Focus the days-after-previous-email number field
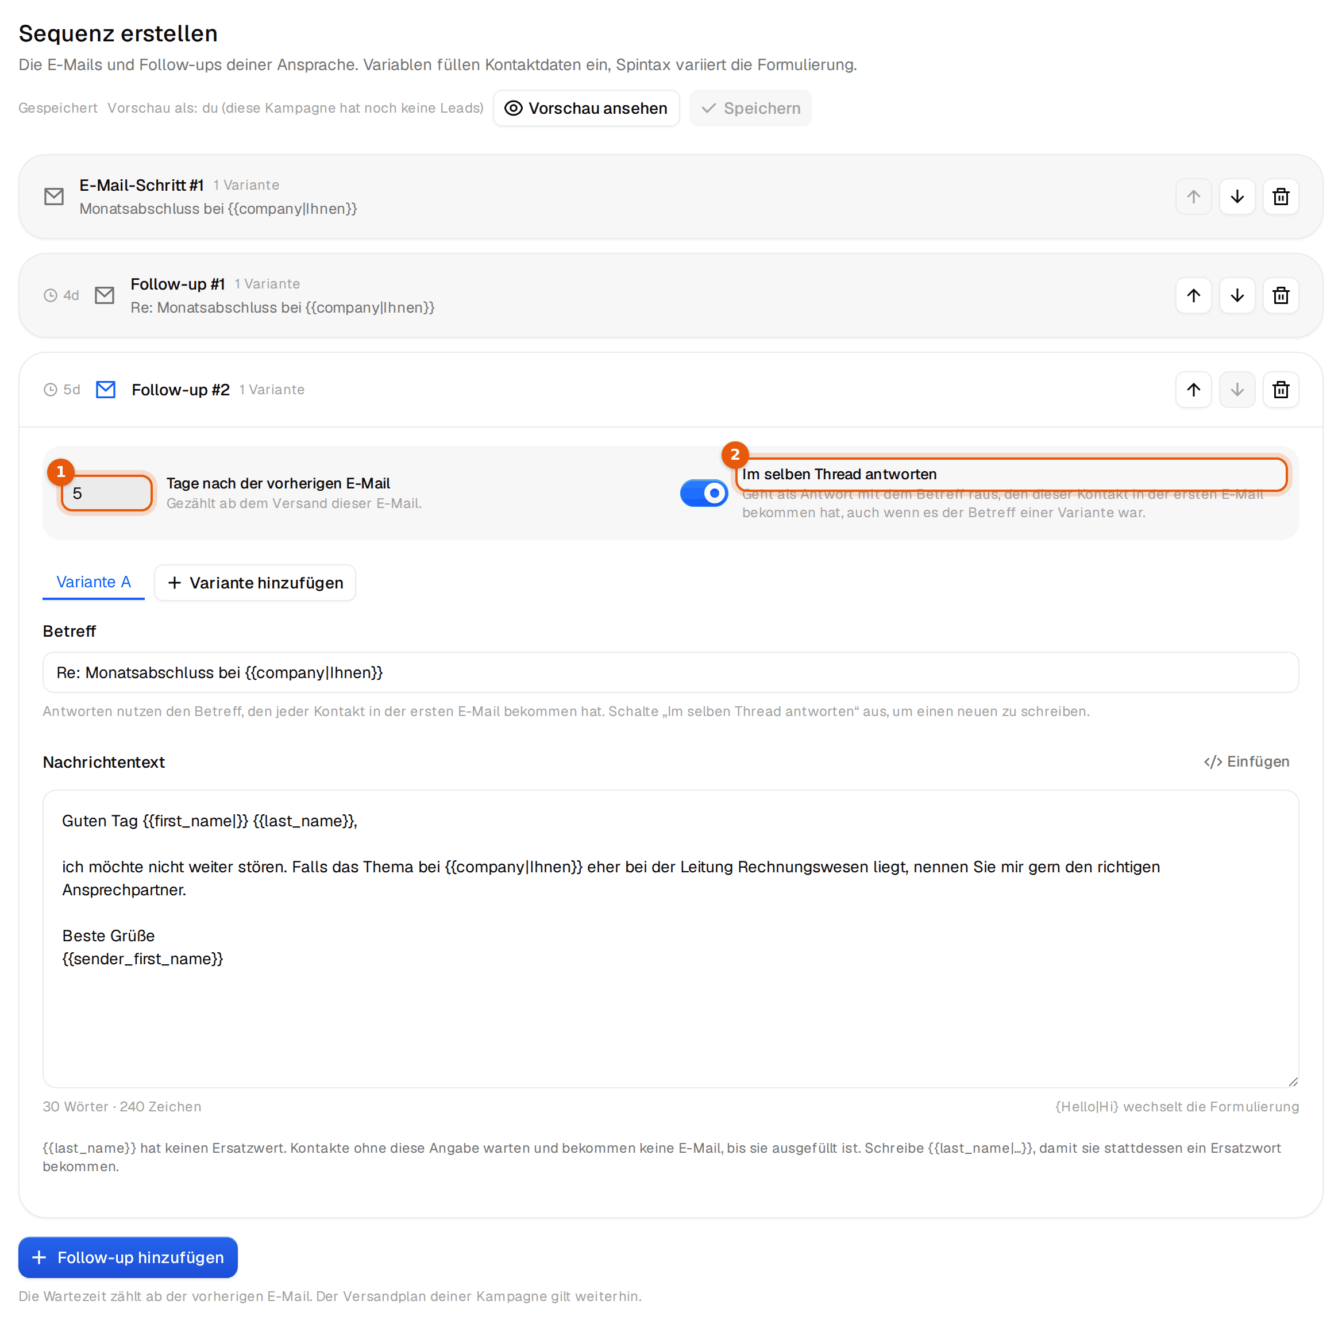The image size is (1342, 1324). point(106,493)
